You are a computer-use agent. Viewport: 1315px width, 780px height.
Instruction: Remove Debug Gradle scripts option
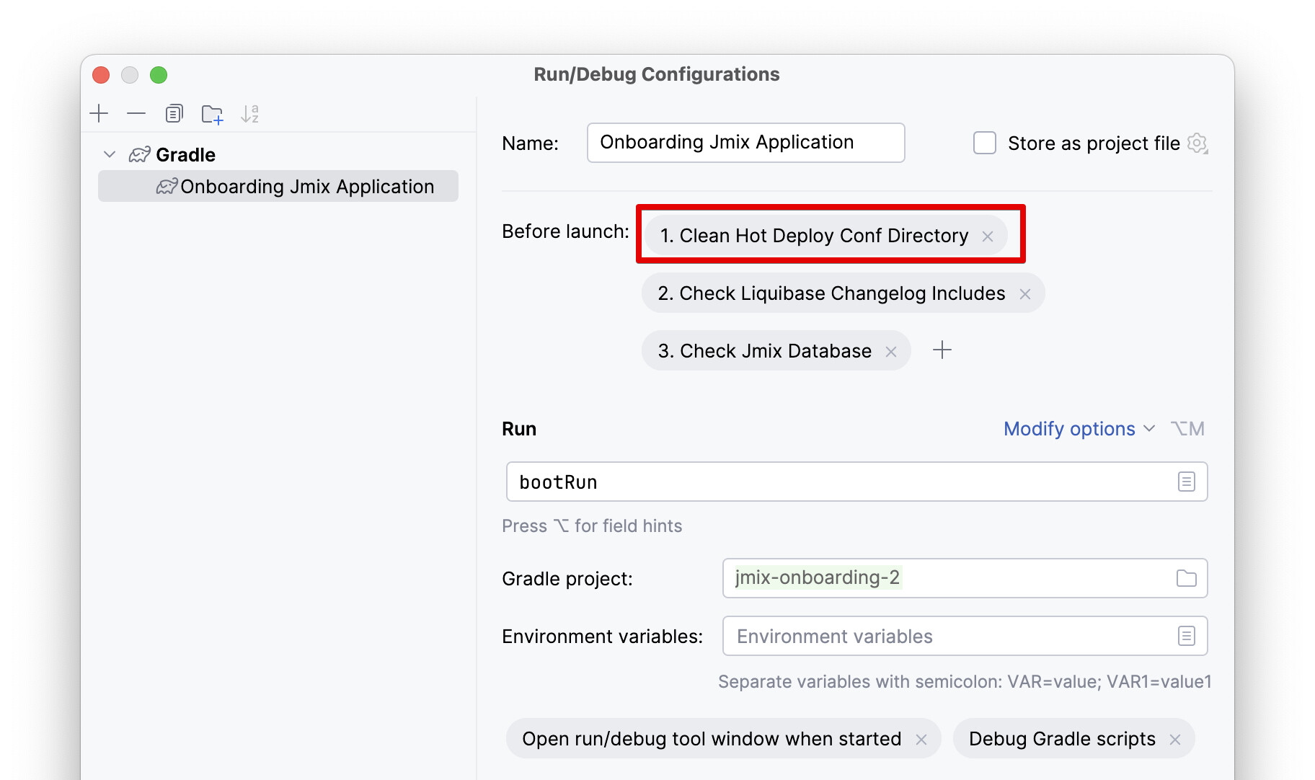[x=1175, y=739]
